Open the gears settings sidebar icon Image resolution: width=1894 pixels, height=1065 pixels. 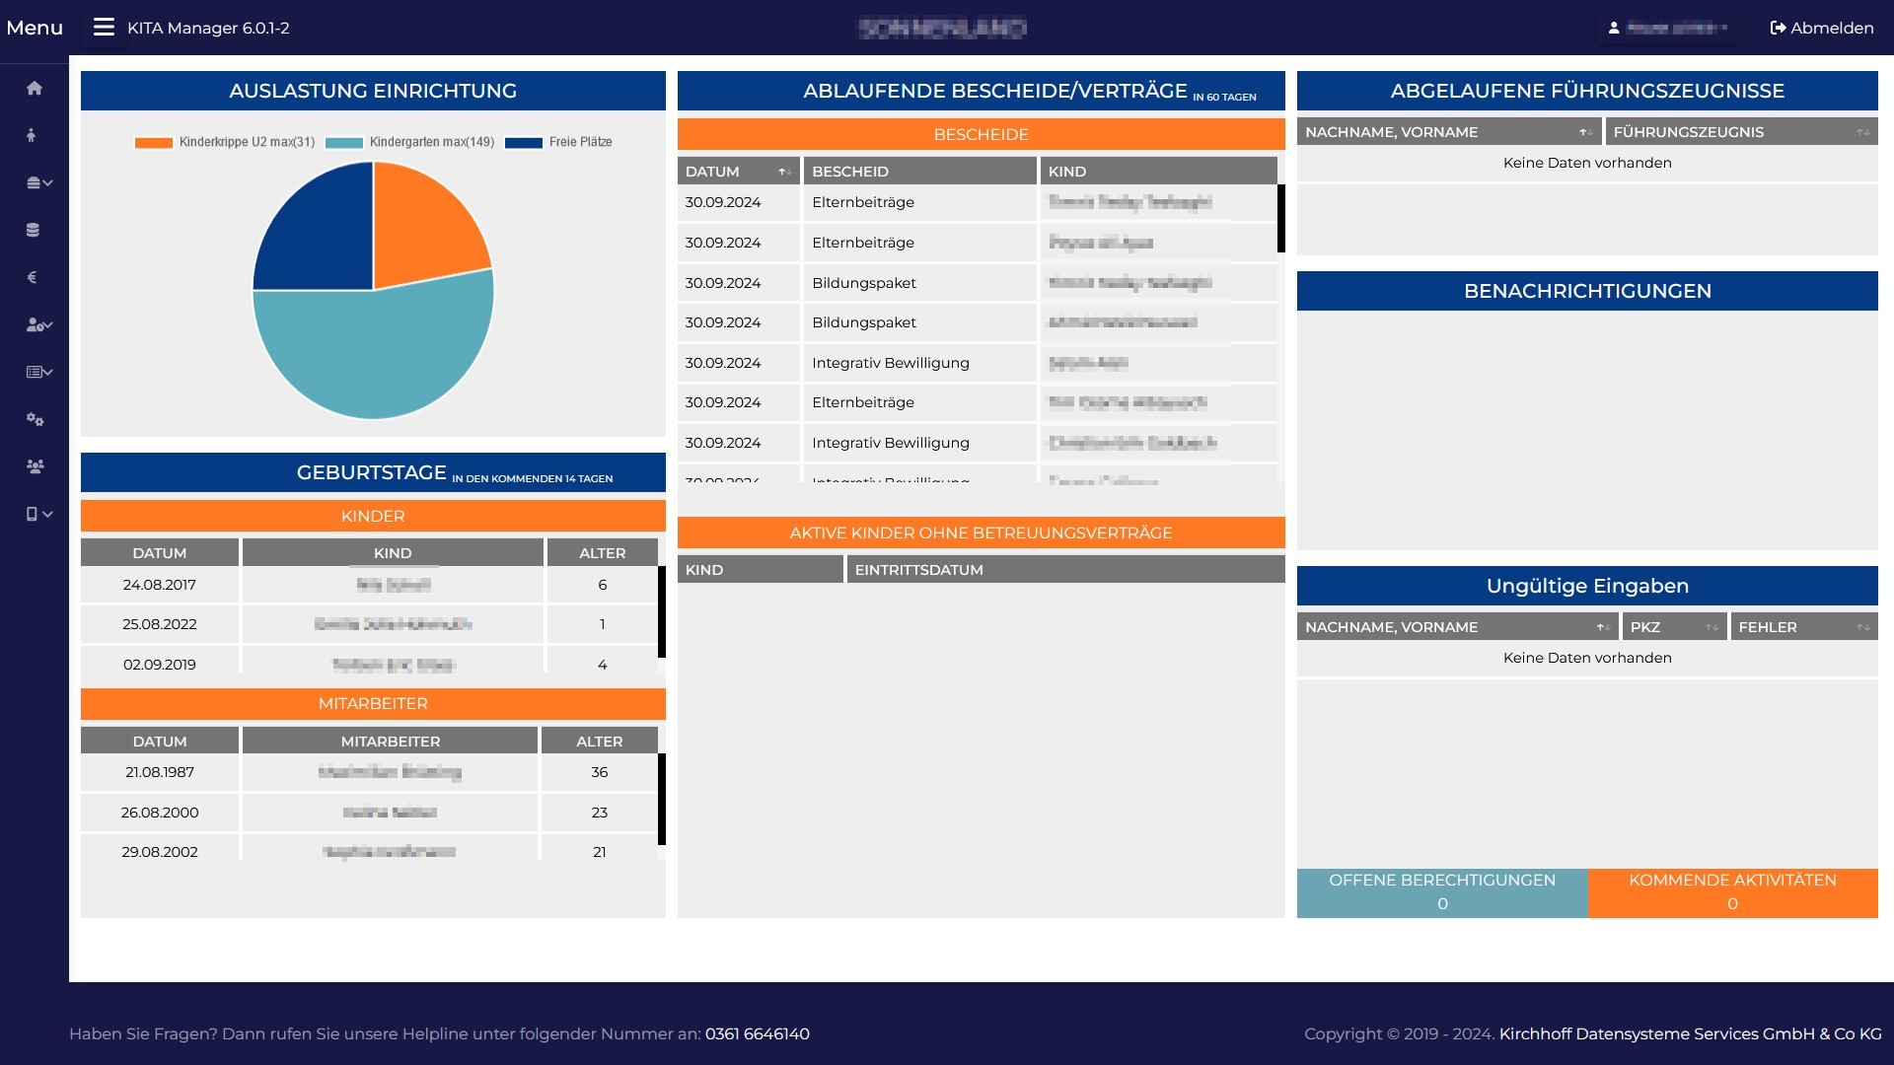[x=35, y=420]
